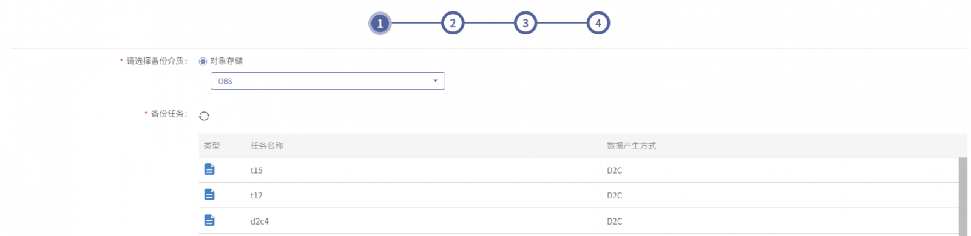Viewport: 971px width, 236px height.
Task: Click the file icon for task d2c4
Action: tap(209, 220)
